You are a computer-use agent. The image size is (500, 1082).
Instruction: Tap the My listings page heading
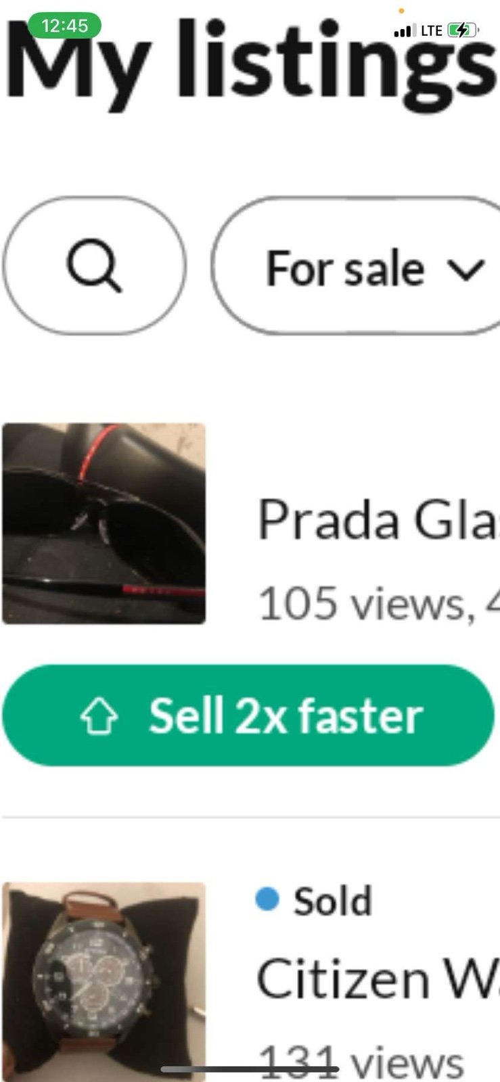pos(252,61)
